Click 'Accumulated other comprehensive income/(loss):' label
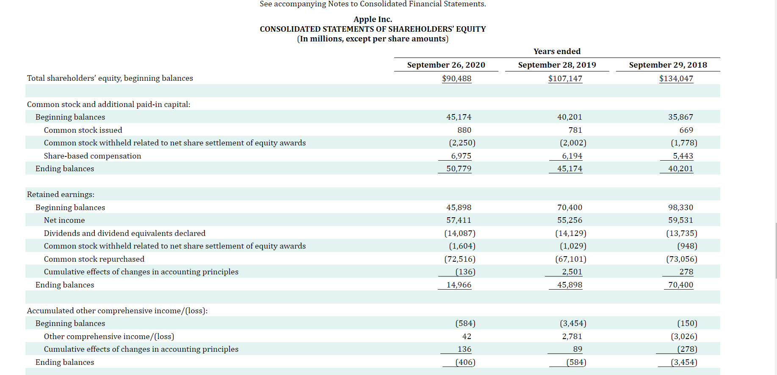 [x=117, y=311]
